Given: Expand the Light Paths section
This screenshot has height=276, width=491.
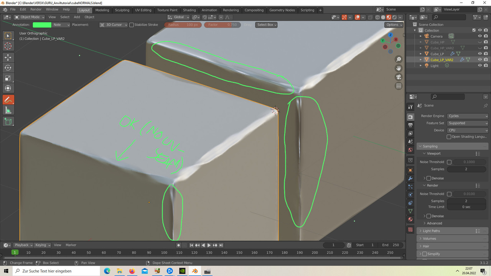Looking at the screenshot, I should pyautogui.click(x=432, y=230).
